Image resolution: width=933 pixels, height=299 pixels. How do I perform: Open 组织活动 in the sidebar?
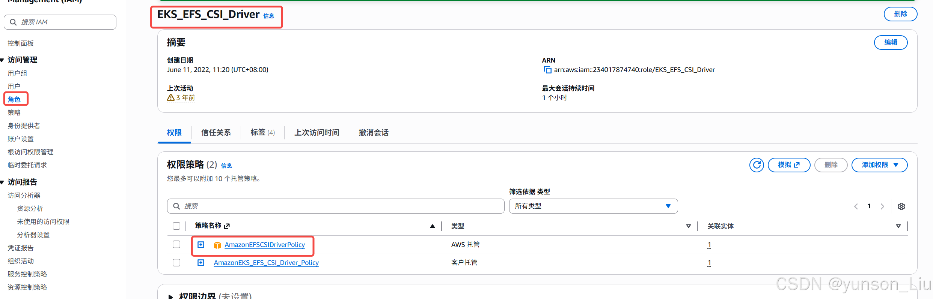coord(21,261)
